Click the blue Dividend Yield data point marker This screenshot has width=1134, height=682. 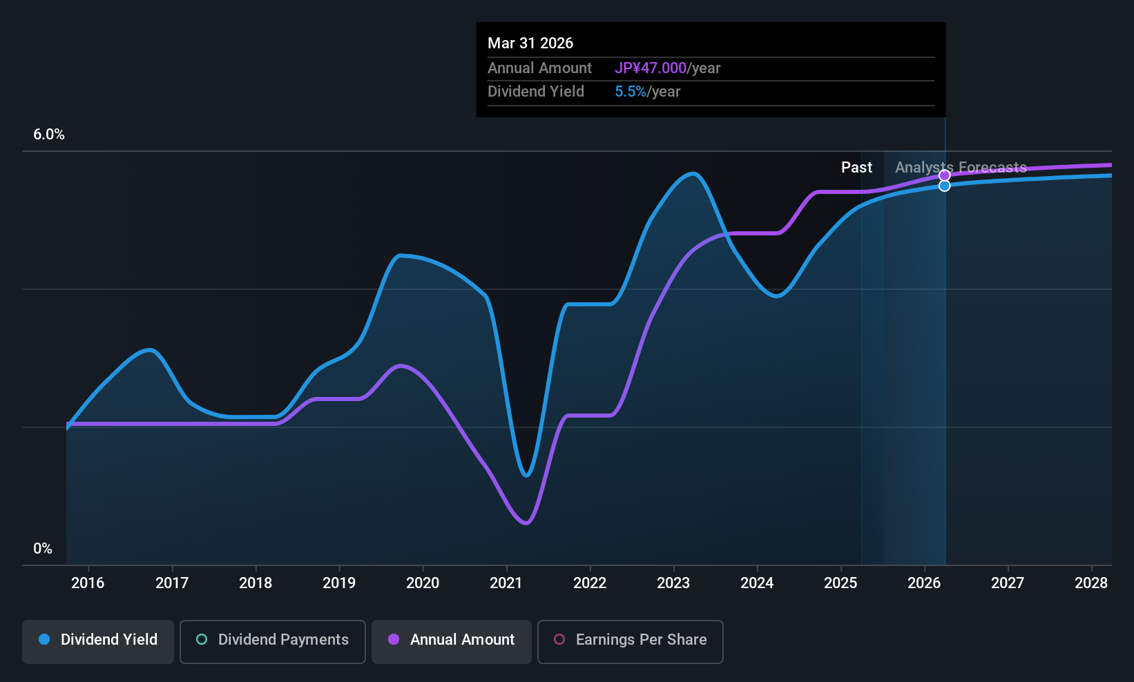click(x=944, y=186)
